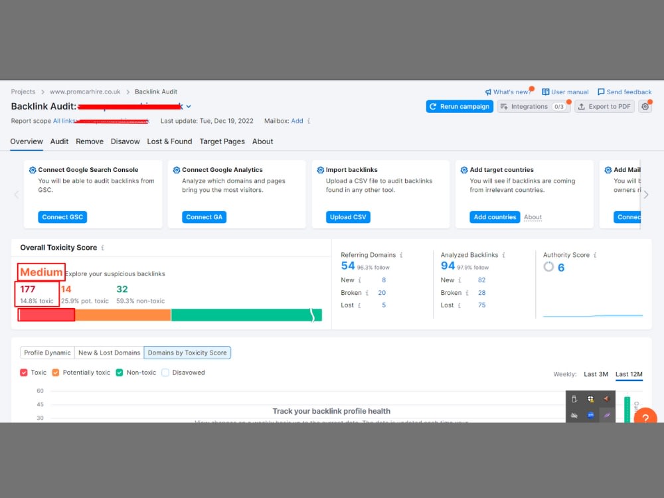
Task: Click the Rerun campaign button
Action: (x=459, y=107)
